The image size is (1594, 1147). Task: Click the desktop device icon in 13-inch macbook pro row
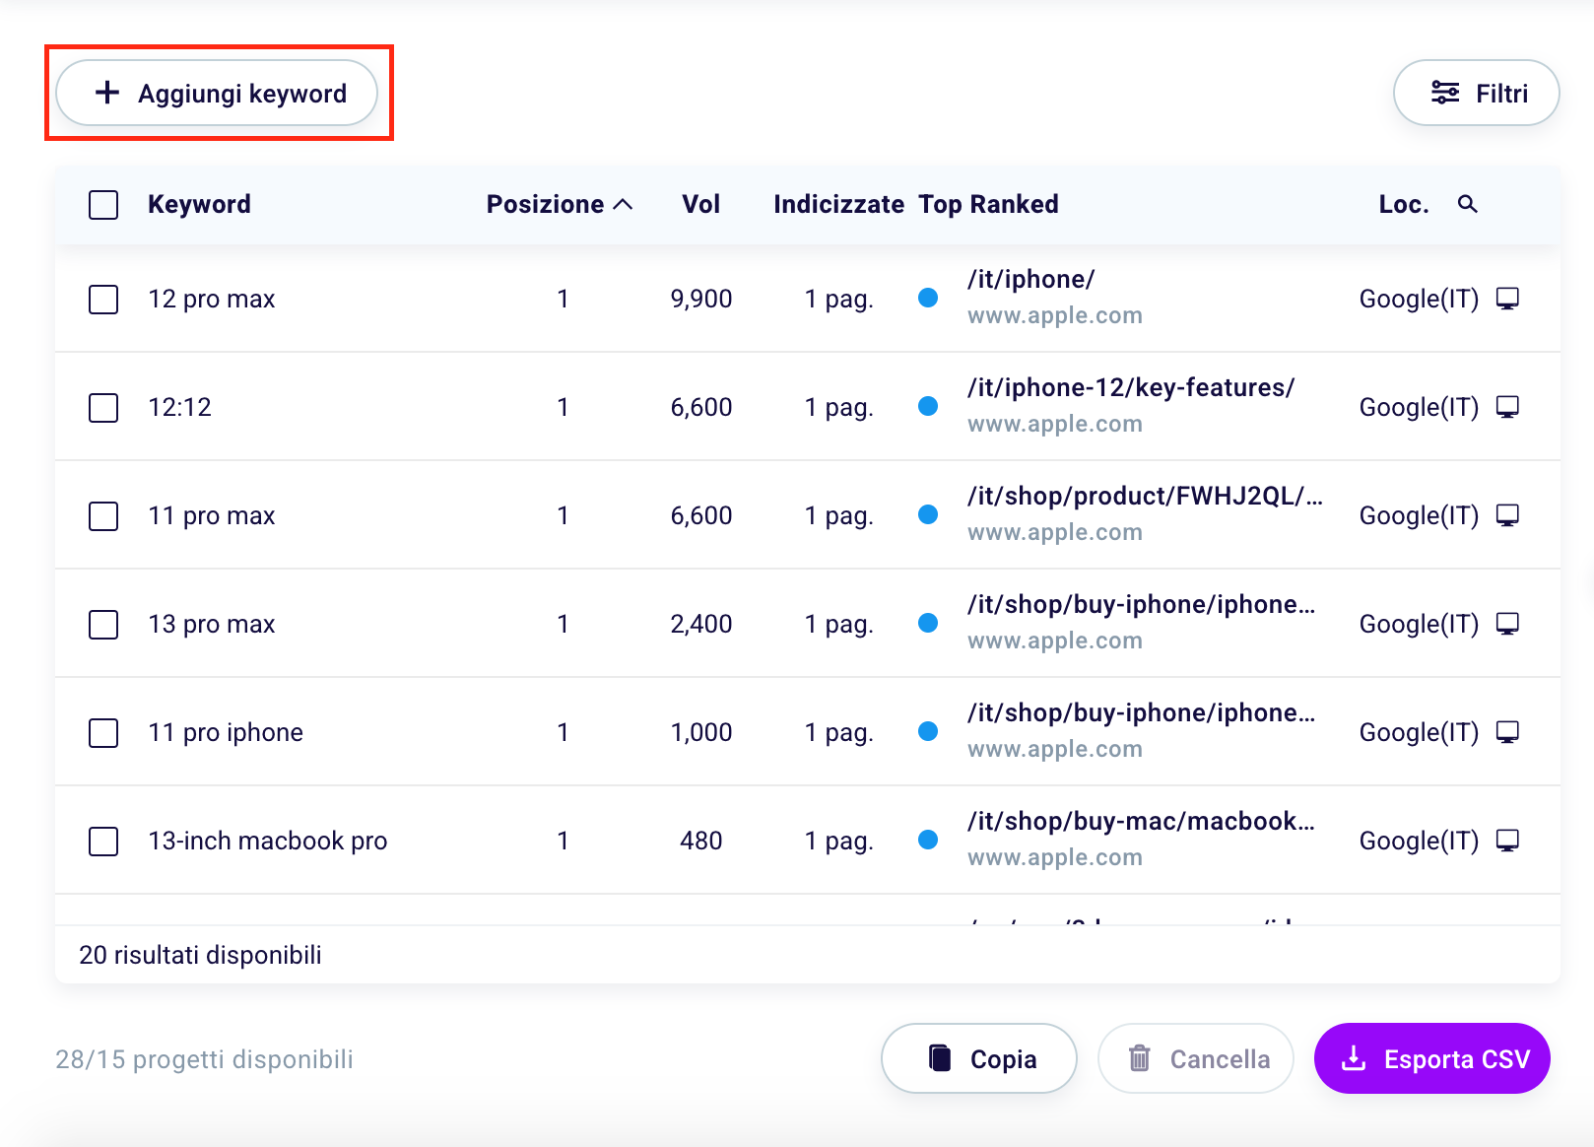coord(1507,841)
